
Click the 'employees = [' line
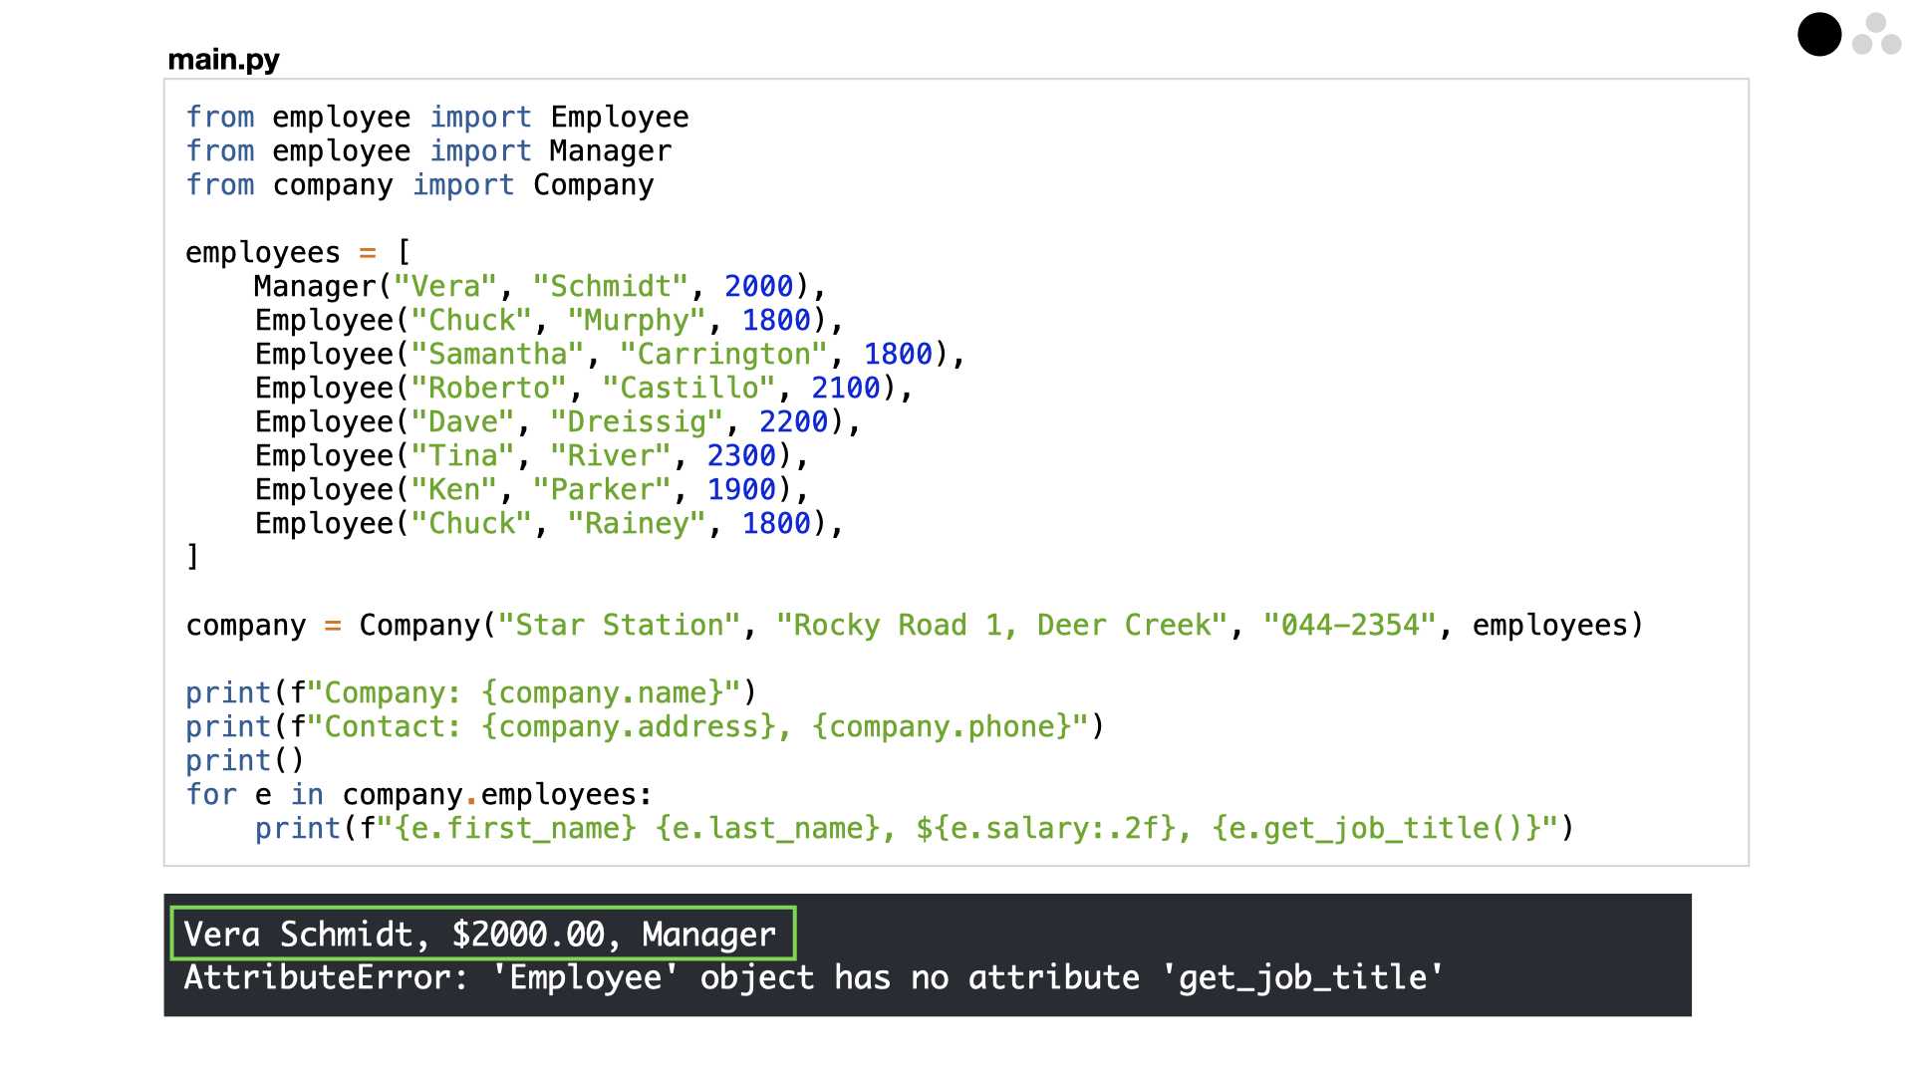pos(298,253)
